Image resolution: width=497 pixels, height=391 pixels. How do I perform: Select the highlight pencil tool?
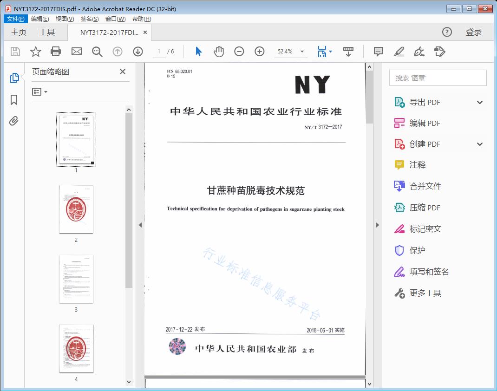tap(399, 52)
